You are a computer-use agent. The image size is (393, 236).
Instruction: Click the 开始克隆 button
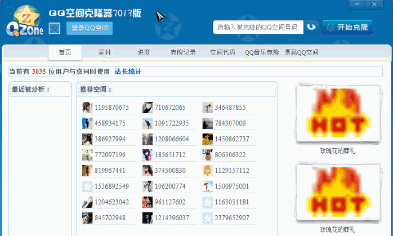pyautogui.click(x=347, y=27)
